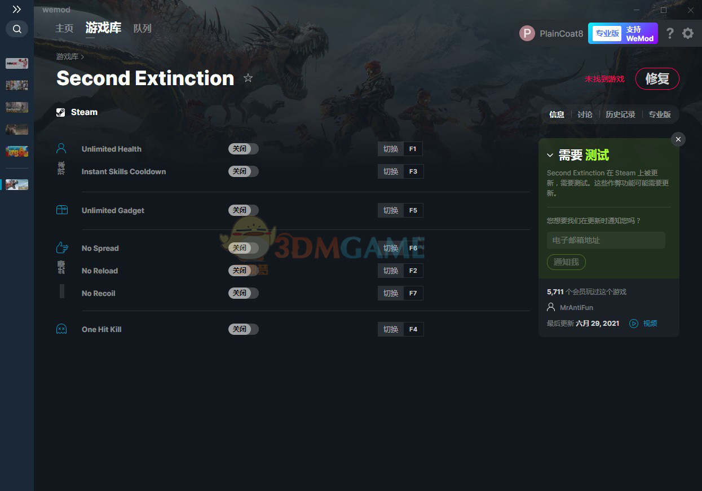Toggle the Unlimited Health switch

point(244,149)
